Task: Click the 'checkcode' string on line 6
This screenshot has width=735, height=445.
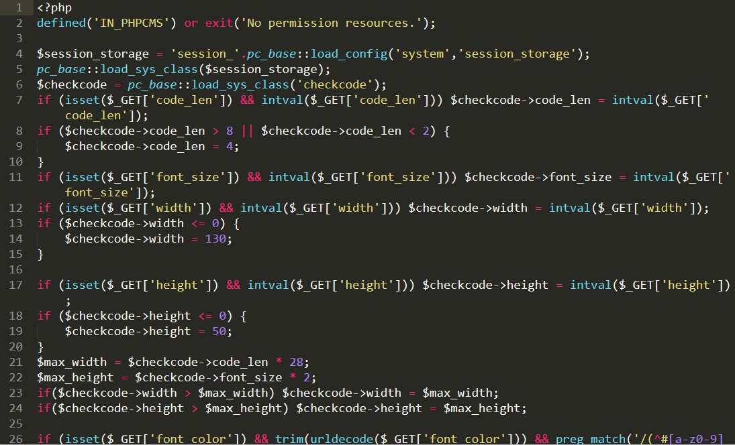Action: click(x=335, y=84)
